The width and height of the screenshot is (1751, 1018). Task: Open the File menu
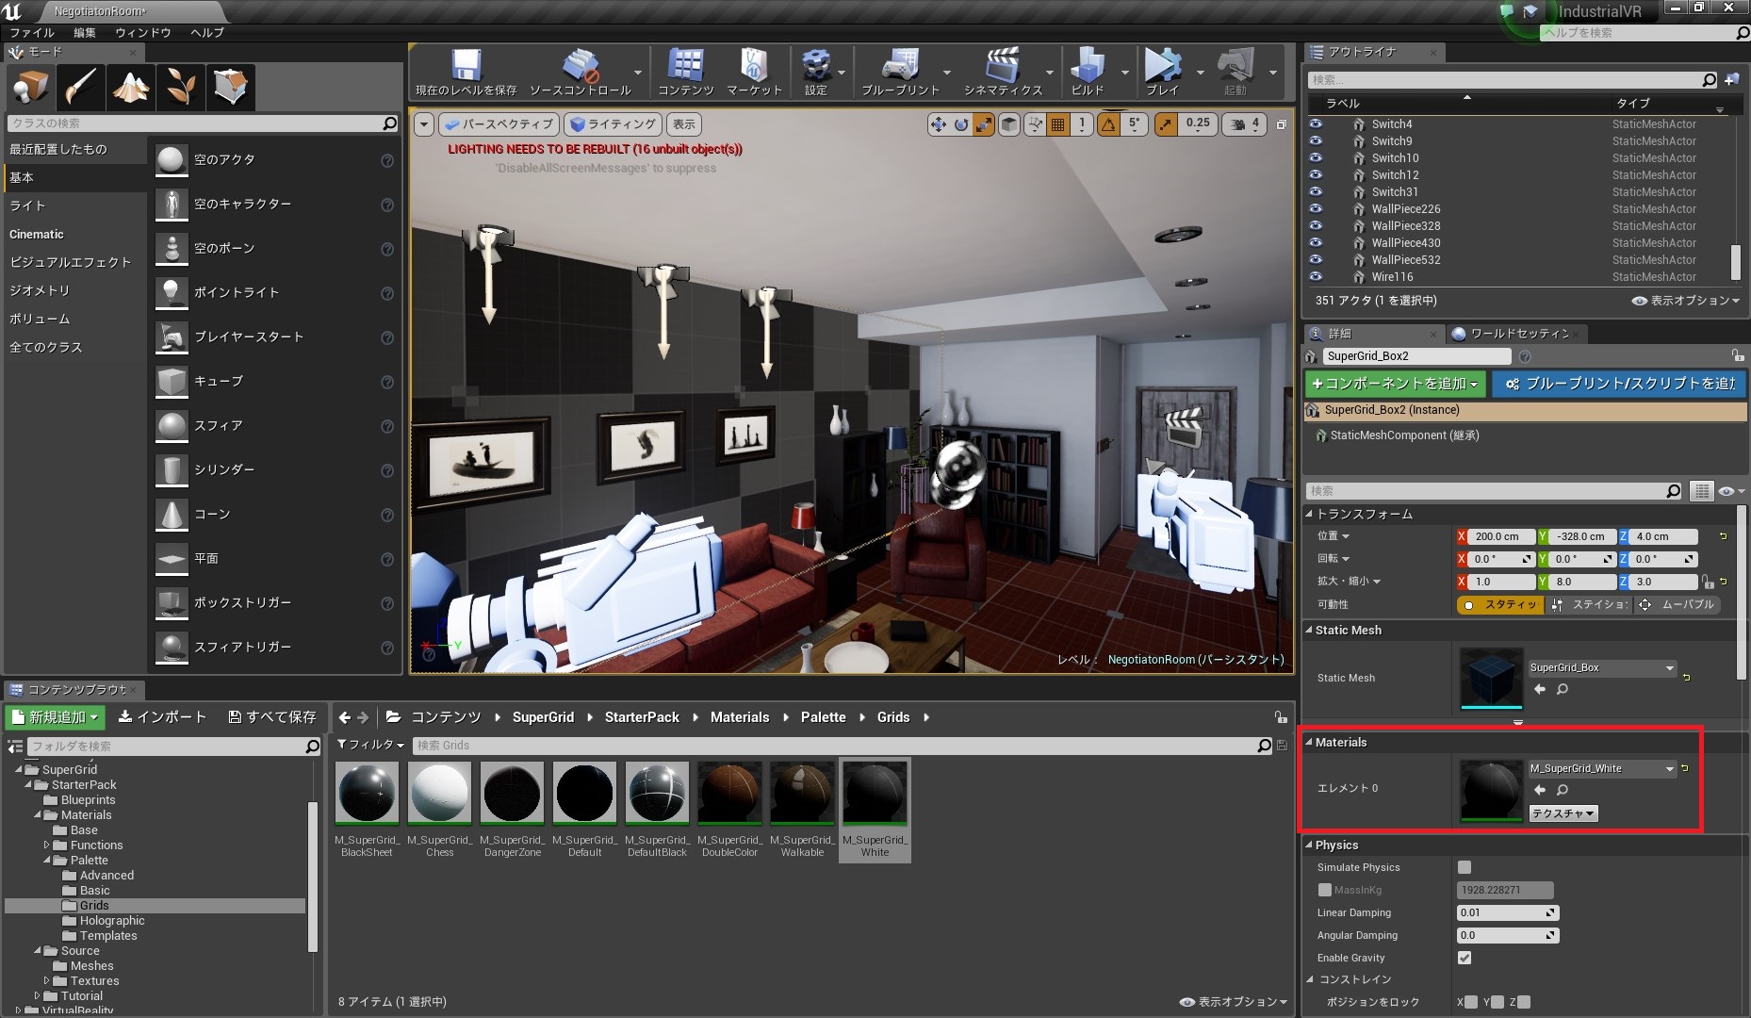pos(32,32)
